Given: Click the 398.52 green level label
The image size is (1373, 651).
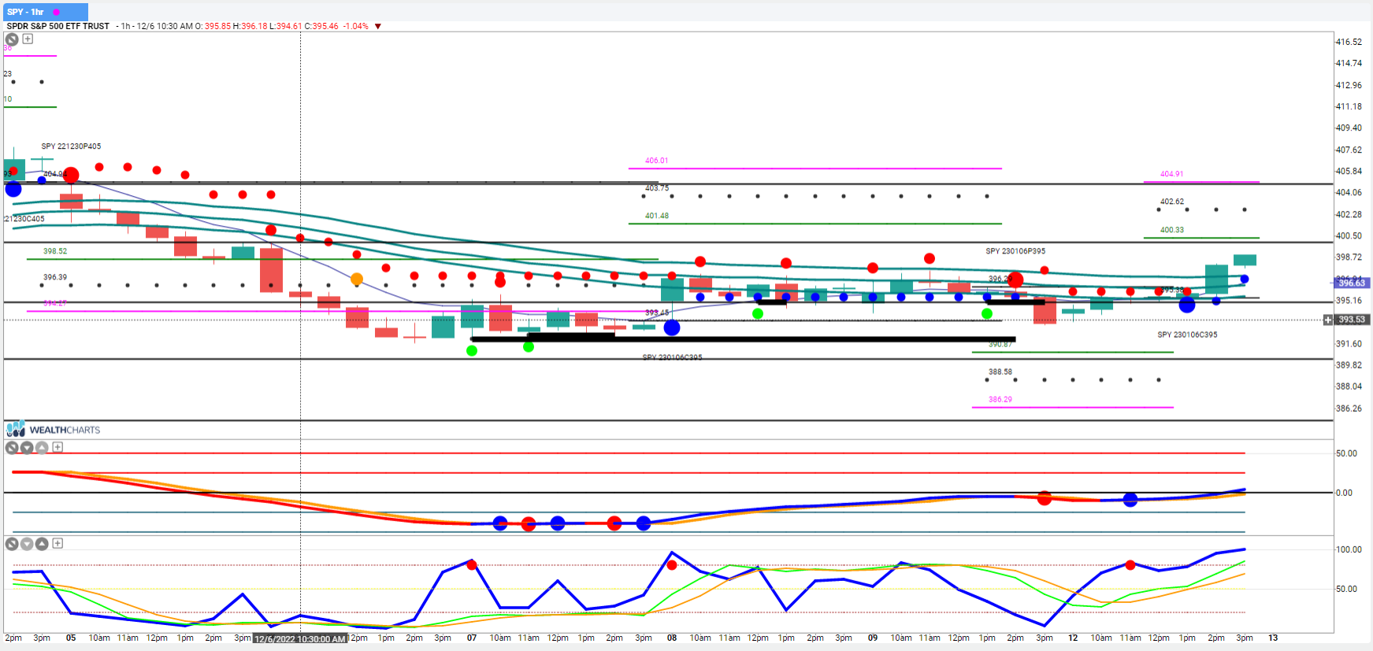Looking at the screenshot, I should pyautogui.click(x=55, y=251).
